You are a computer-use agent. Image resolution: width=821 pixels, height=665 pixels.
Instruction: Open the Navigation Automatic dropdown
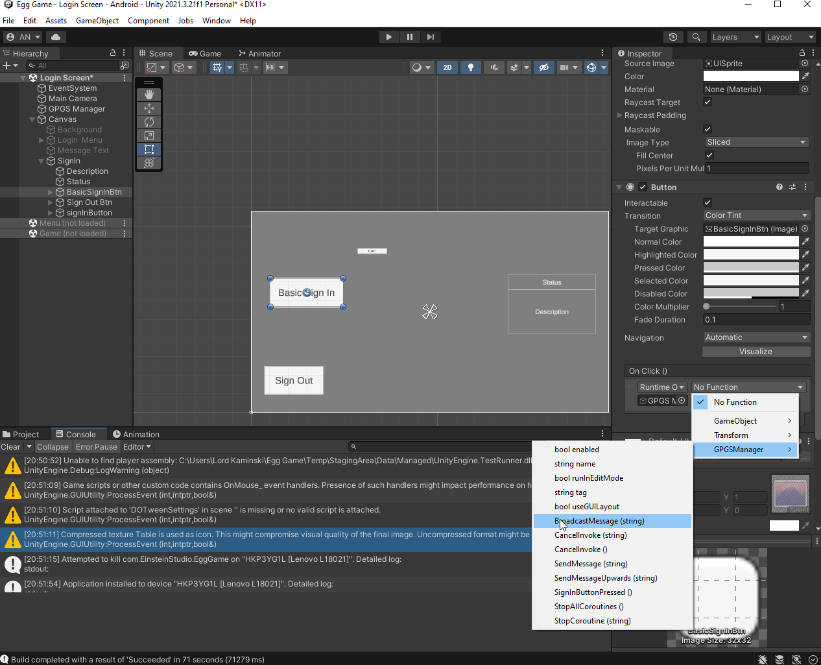click(757, 337)
